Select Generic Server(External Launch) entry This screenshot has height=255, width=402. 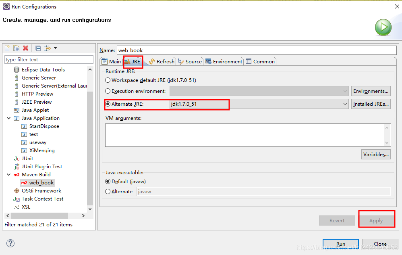[54, 86]
